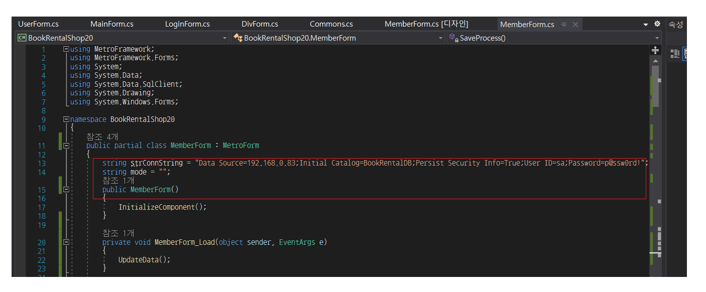Click the strConnString variable name
The width and height of the screenshot is (706, 292).
[x=157, y=163]
